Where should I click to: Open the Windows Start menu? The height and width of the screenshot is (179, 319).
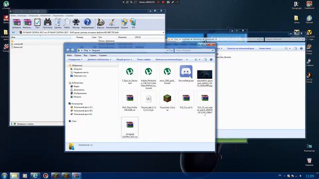[x=4, y=176]
